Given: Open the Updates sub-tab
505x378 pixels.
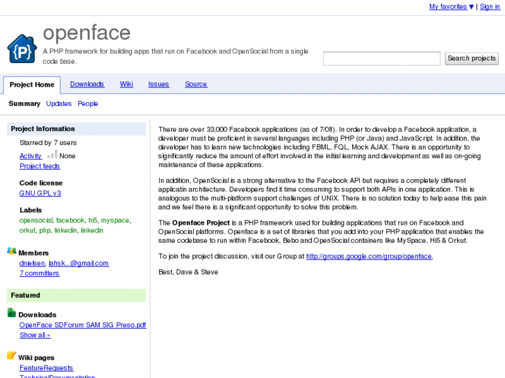Looking at the screenshot, I should click(58, 103).
